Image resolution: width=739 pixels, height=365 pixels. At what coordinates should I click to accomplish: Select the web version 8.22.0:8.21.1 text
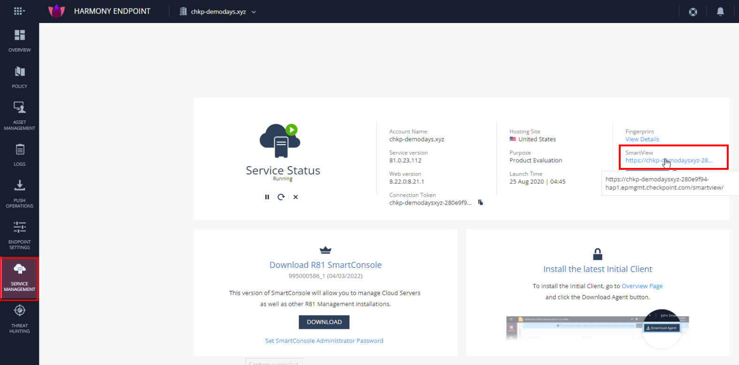[407, 182]
